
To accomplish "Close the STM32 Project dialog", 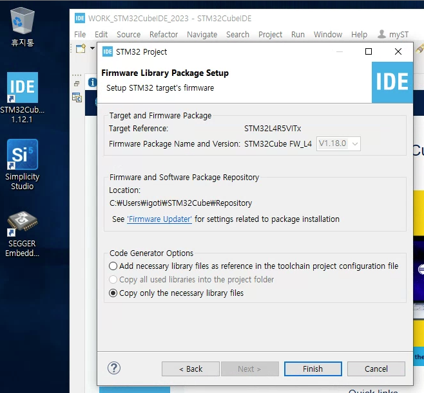I will (398, 51).
